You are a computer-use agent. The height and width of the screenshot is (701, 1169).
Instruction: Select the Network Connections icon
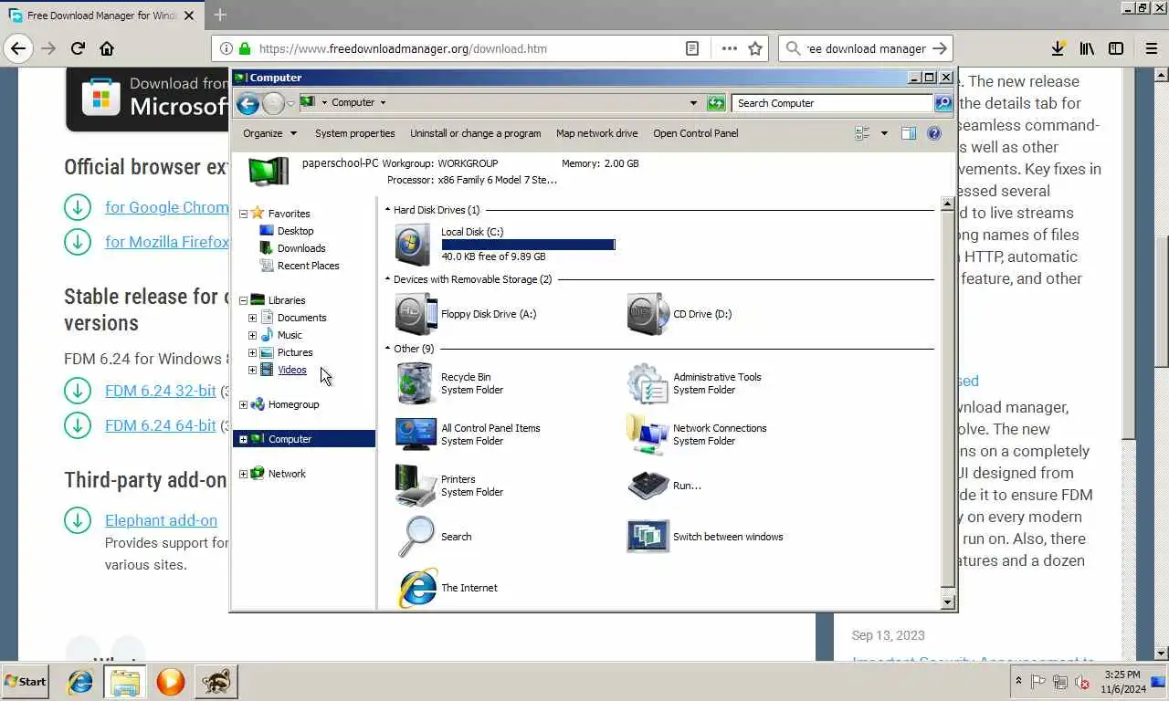pos(648,434)
